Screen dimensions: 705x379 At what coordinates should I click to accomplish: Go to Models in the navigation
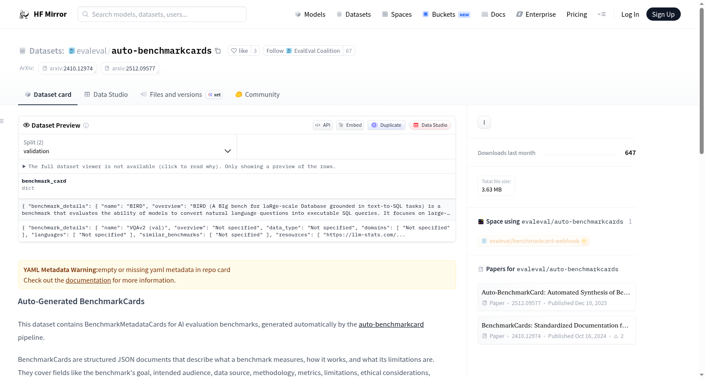point(310,15)
